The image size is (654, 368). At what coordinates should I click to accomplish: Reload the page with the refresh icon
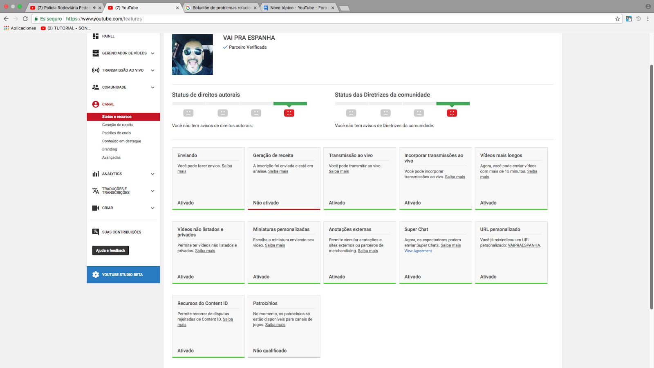coord(25,19)
